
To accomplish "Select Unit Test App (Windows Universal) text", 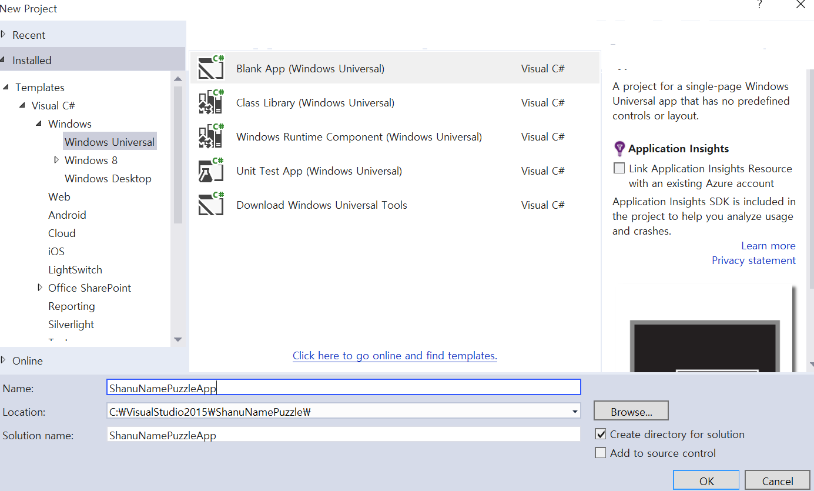I will point(319,171).
